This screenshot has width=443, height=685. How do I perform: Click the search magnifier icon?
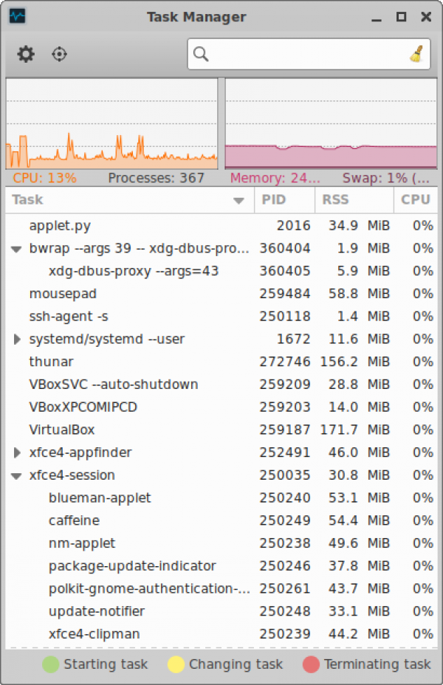201,54
